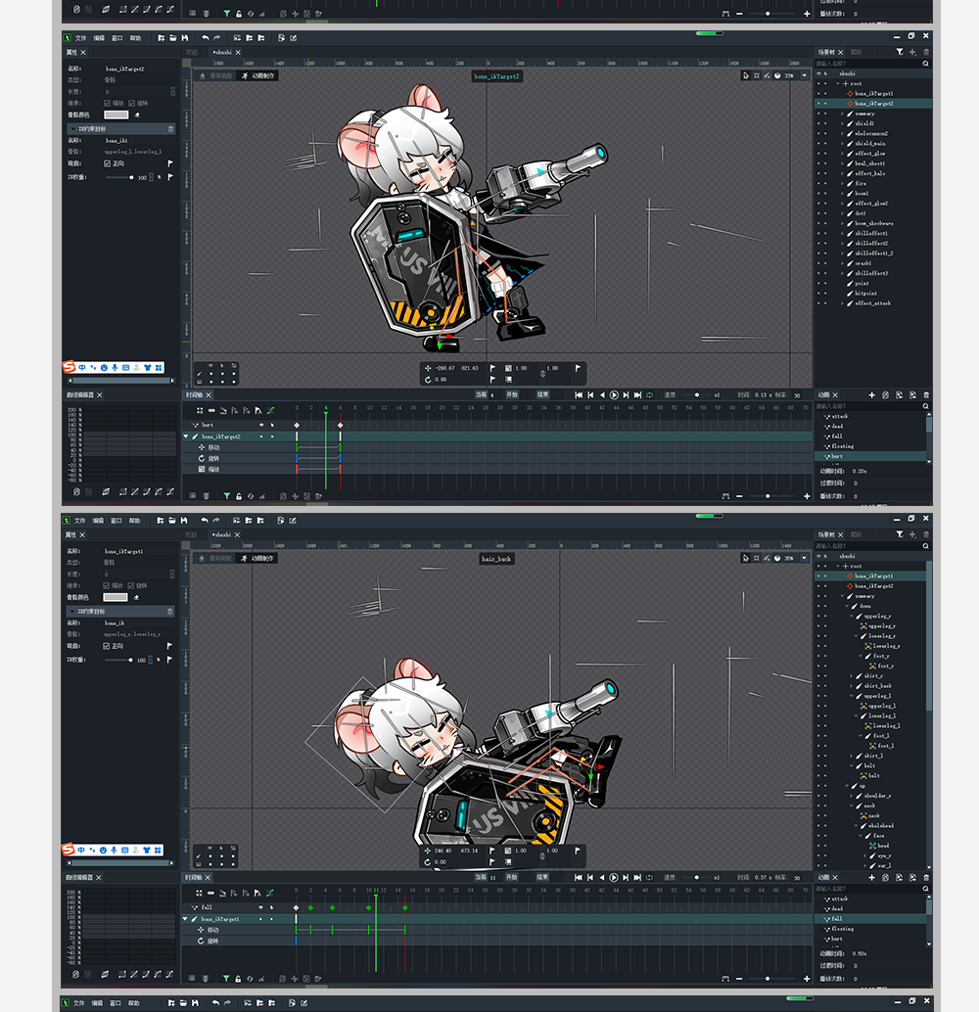Screen dimensions: 979x1012
Task: Click selection arrow tool in hurt window viewport
Action: 746,75
